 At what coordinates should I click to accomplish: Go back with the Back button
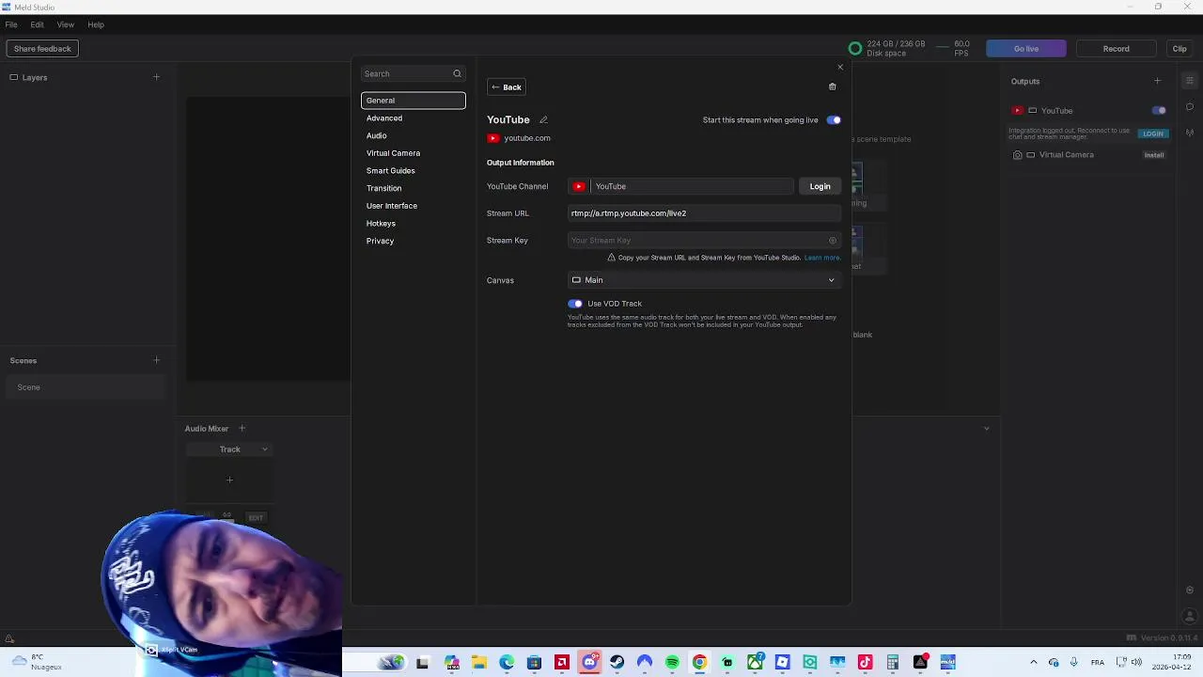[x=507, y=87]
